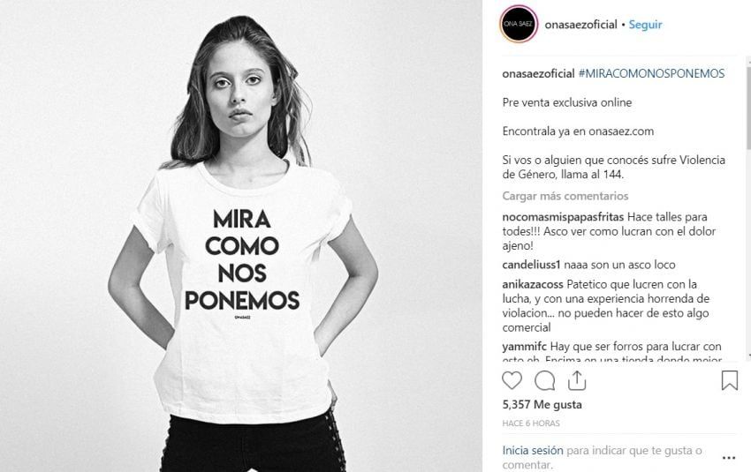Click the black-and-white model photo
The image size is (751, 472).
point(241,236)
